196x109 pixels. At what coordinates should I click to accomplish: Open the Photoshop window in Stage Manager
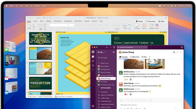tap(12, 60)
